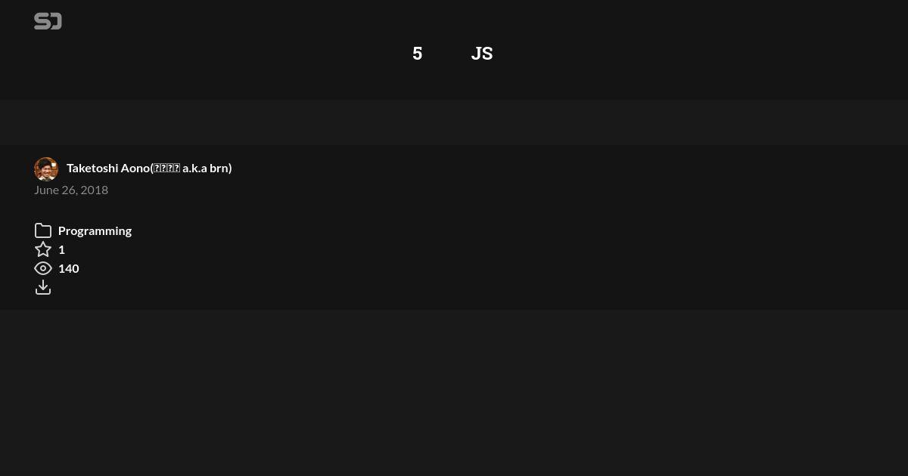Download the deck with the download icon
This screenshot has width=908, height=476.
(43, 287)
